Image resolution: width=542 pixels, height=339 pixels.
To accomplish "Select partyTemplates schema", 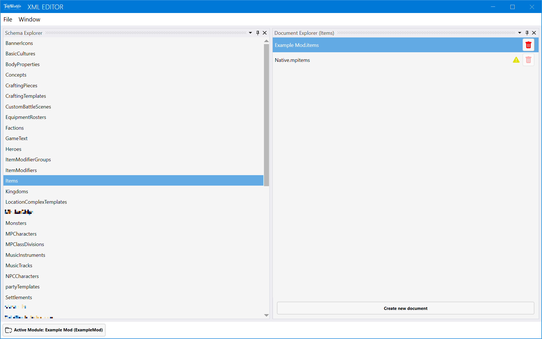I will coord(133,287).
